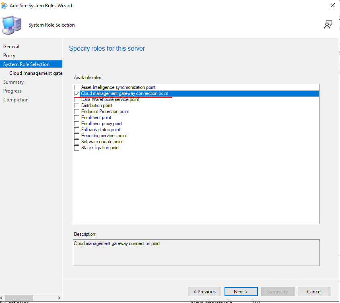The height and width of the screenshot is (303, 340).
Task: Check Asset Intelligence synchronization point
Action: point(77,87)
